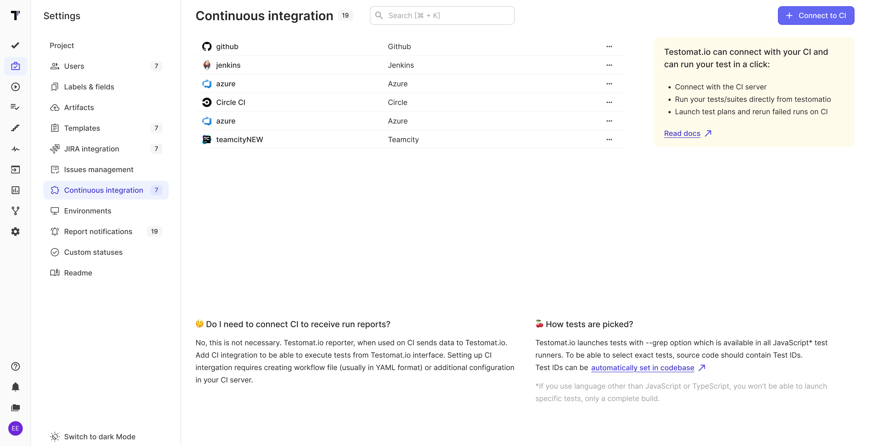Open the Analytics bar chart icon

tap(15, 190)
